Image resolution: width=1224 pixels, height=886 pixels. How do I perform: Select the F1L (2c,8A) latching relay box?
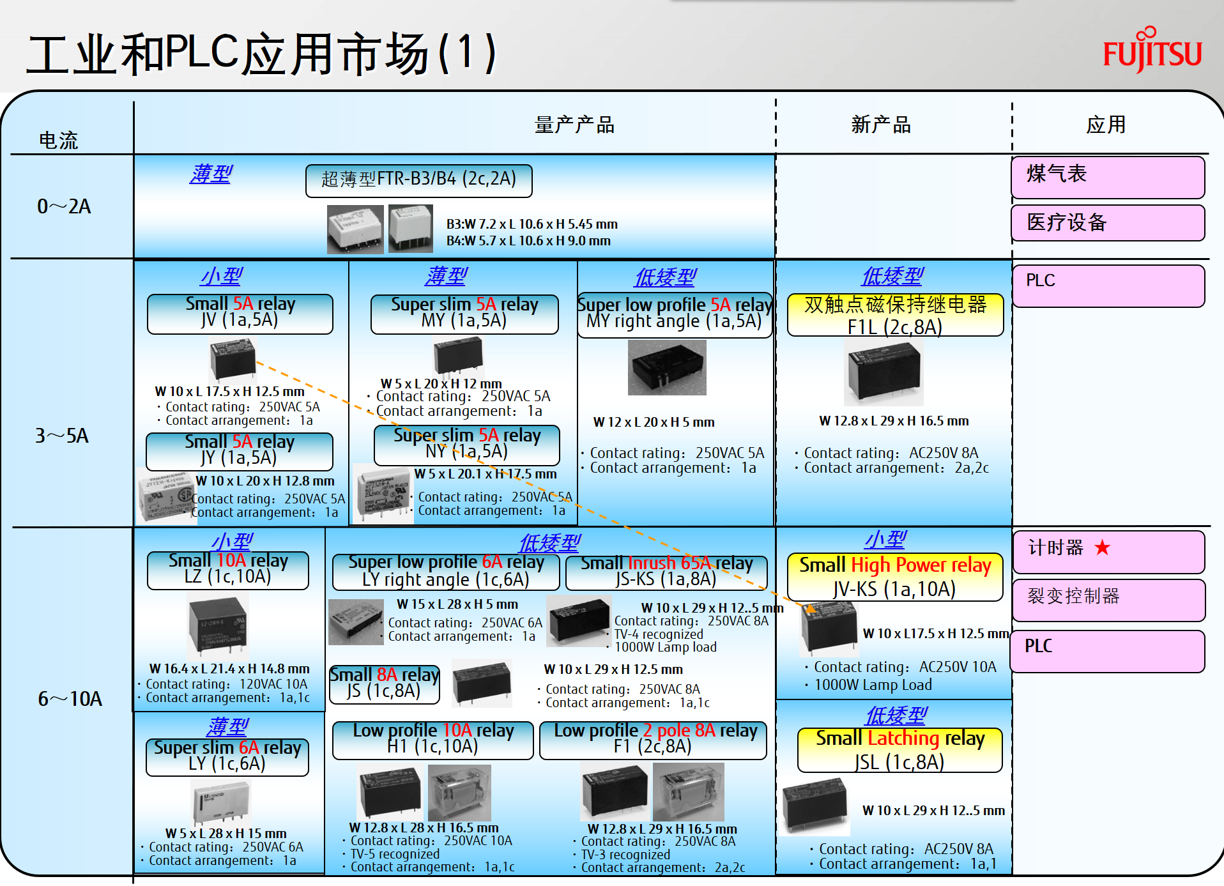895,315
